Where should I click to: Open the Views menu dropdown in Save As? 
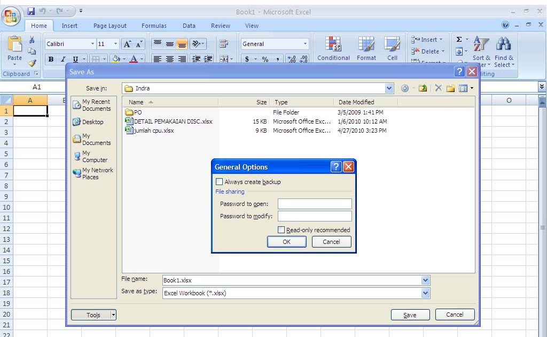coord(472,88)
